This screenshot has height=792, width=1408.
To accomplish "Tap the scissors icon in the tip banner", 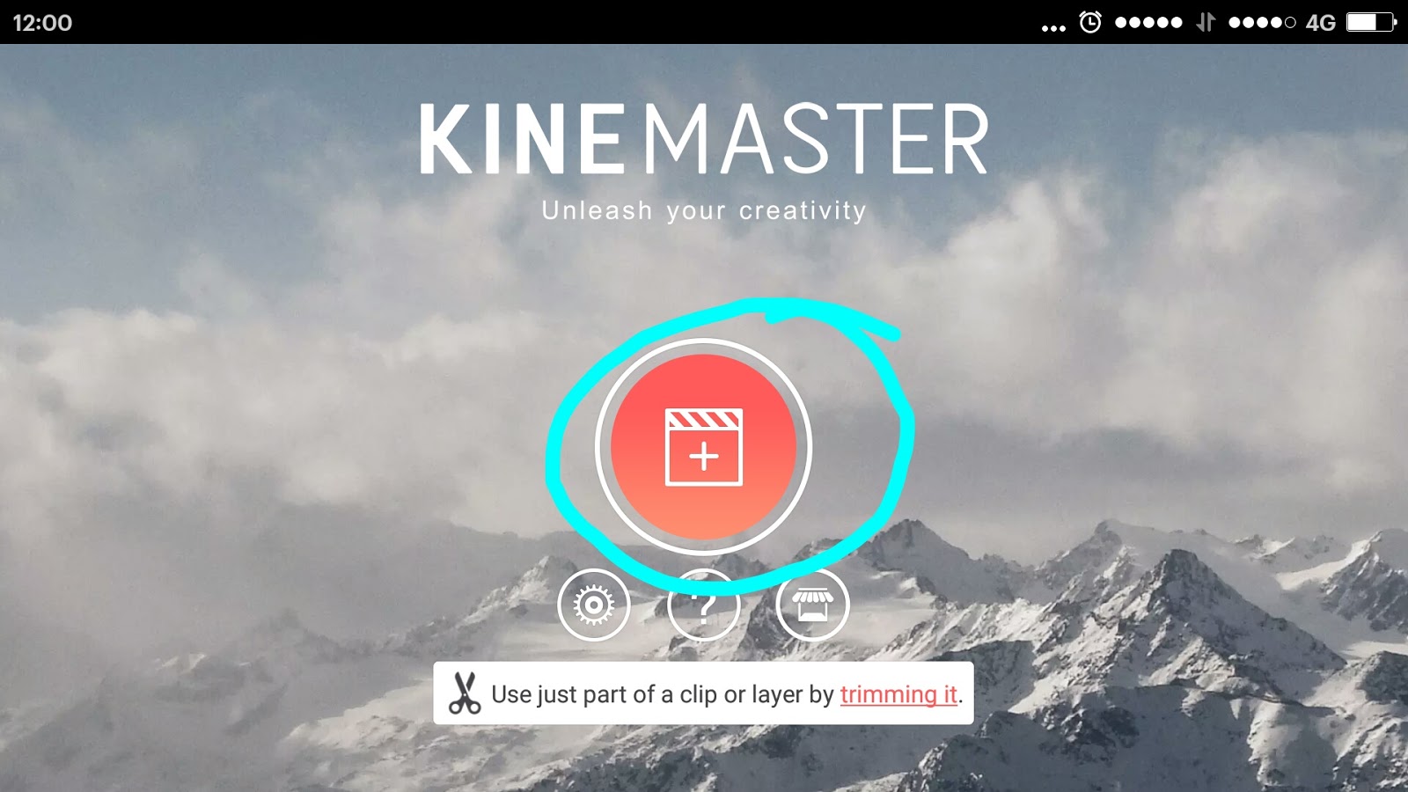I will pyautogui.click(x=464, y=693).
